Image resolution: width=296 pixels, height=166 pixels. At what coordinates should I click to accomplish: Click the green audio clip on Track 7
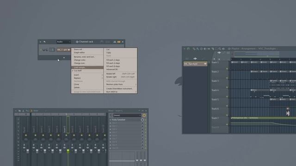pyautogui.click(x=263, y=118)
